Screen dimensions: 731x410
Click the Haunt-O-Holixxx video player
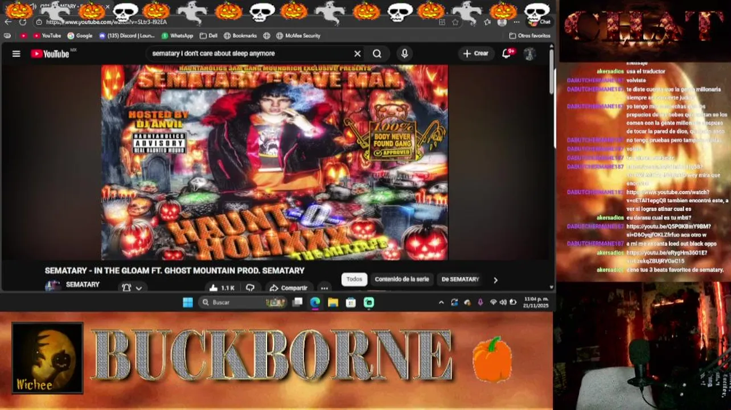274,162
